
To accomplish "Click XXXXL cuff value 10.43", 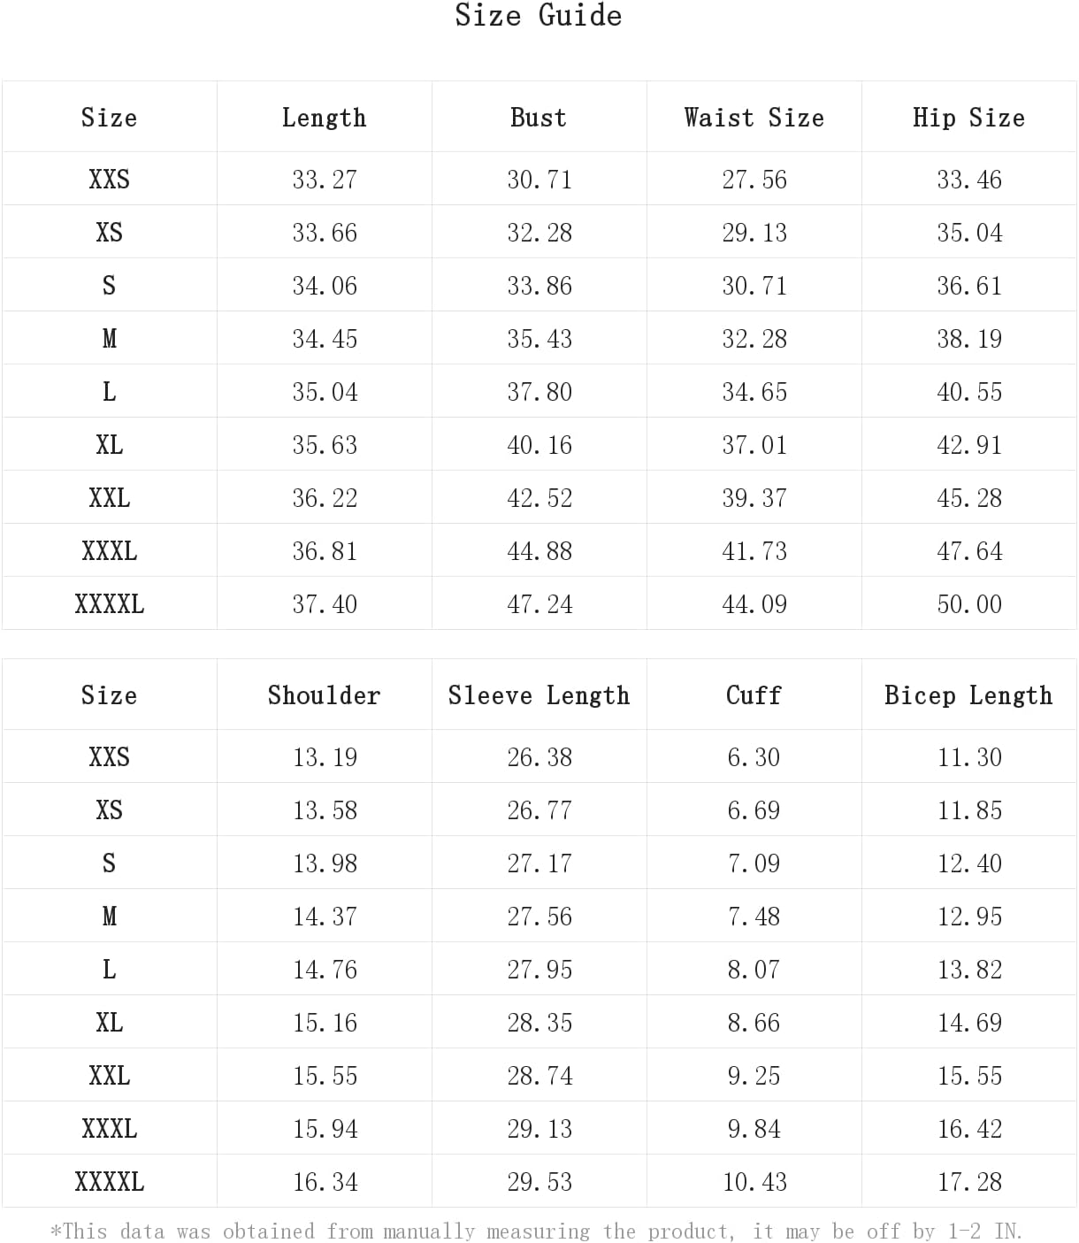I will (x=754, y=1182).
